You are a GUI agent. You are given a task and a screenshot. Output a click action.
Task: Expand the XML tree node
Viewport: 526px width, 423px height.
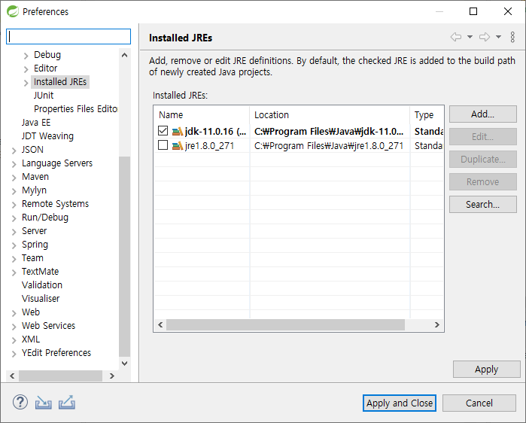[x=14, y=340]
